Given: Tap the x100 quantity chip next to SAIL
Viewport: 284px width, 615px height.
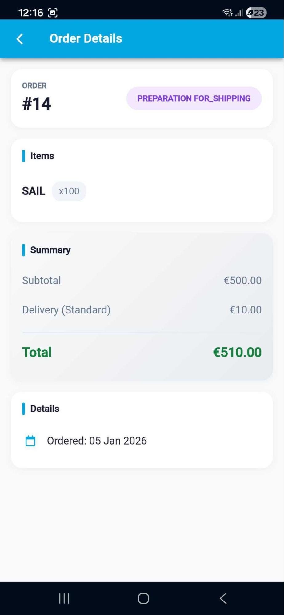Looking at the screenshot, I should [69, 191].
